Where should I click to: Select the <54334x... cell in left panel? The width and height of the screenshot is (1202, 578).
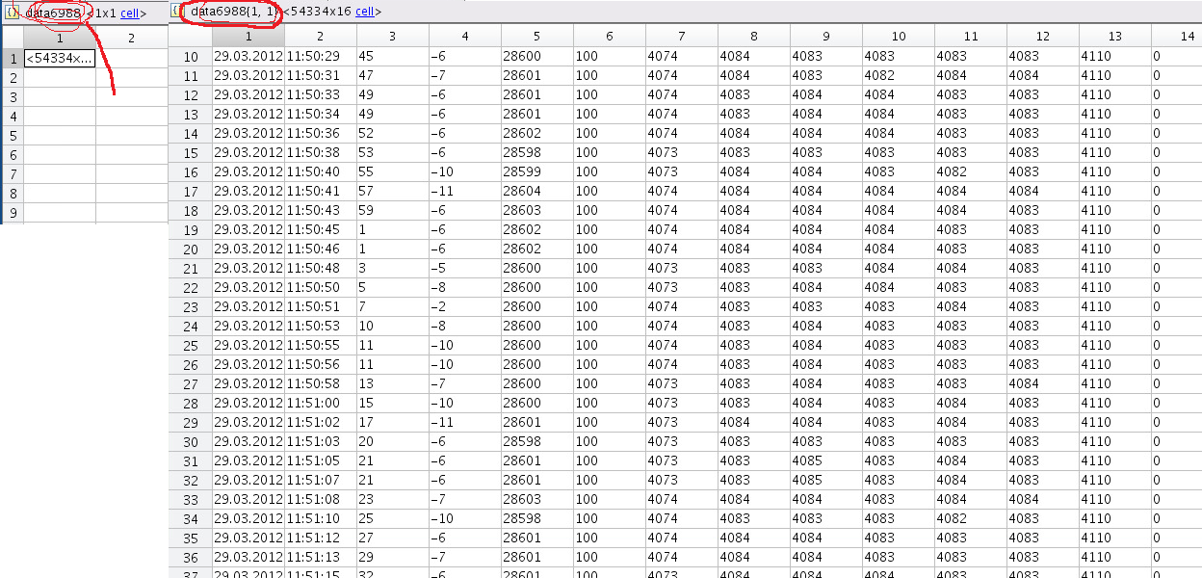click(60, 58)
